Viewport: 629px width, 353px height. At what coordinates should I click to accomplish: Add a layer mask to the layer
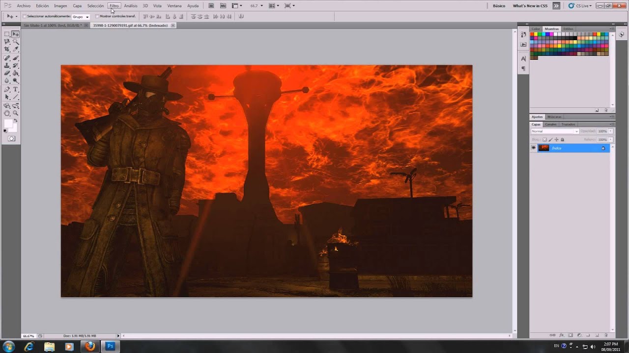pyautogui.click(x=571, y=335)
